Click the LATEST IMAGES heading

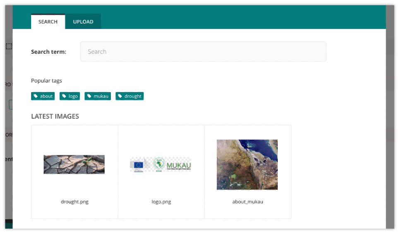tap(55, 116)
